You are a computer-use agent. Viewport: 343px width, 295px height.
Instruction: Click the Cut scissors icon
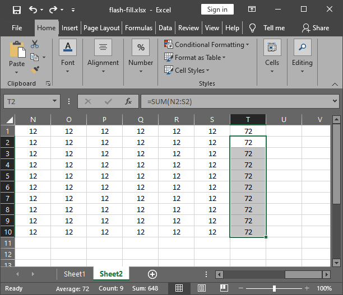click(x=35, y=44)
